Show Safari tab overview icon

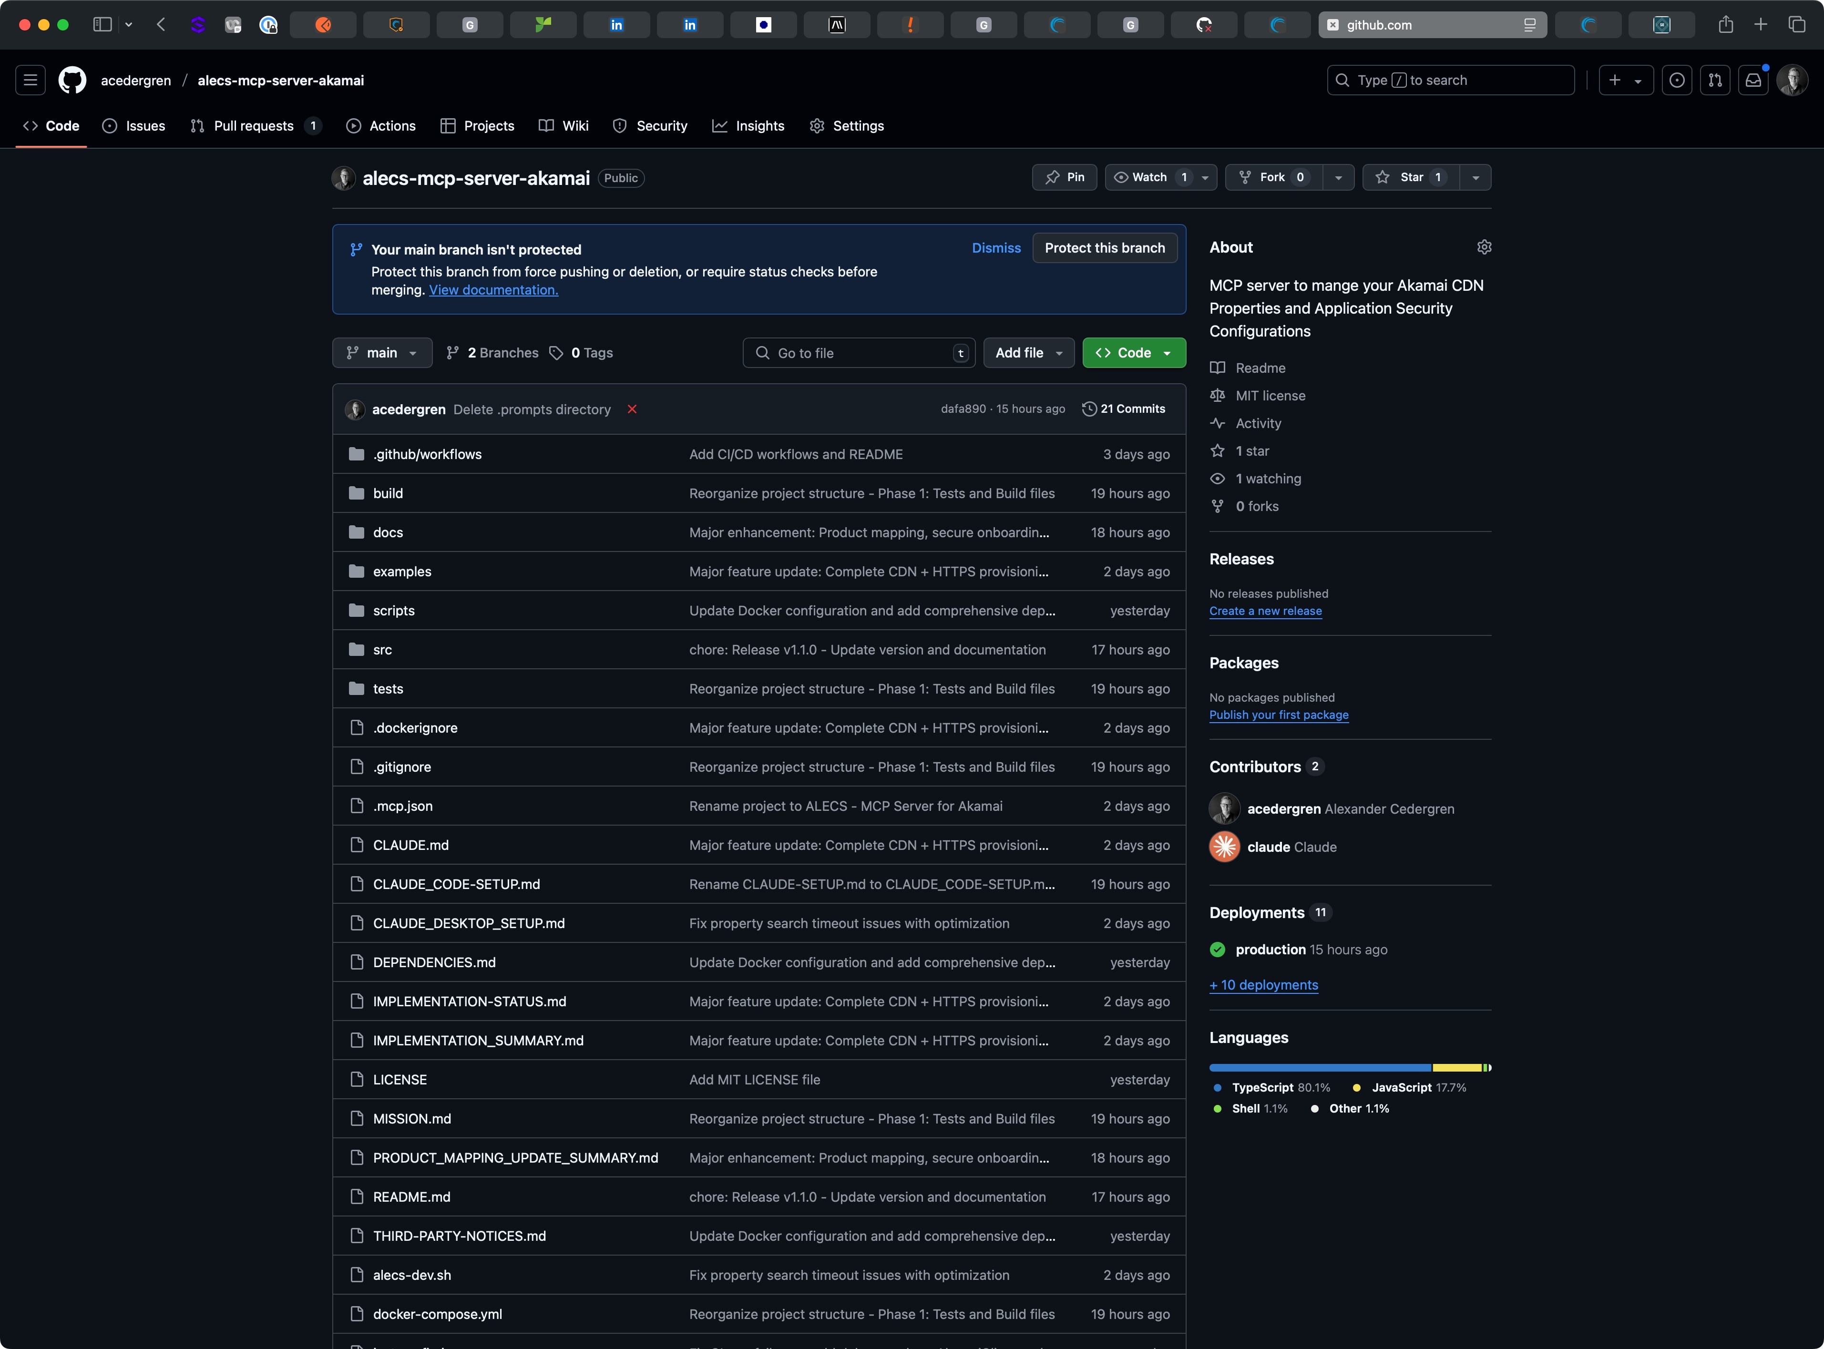click(1797, 24)
